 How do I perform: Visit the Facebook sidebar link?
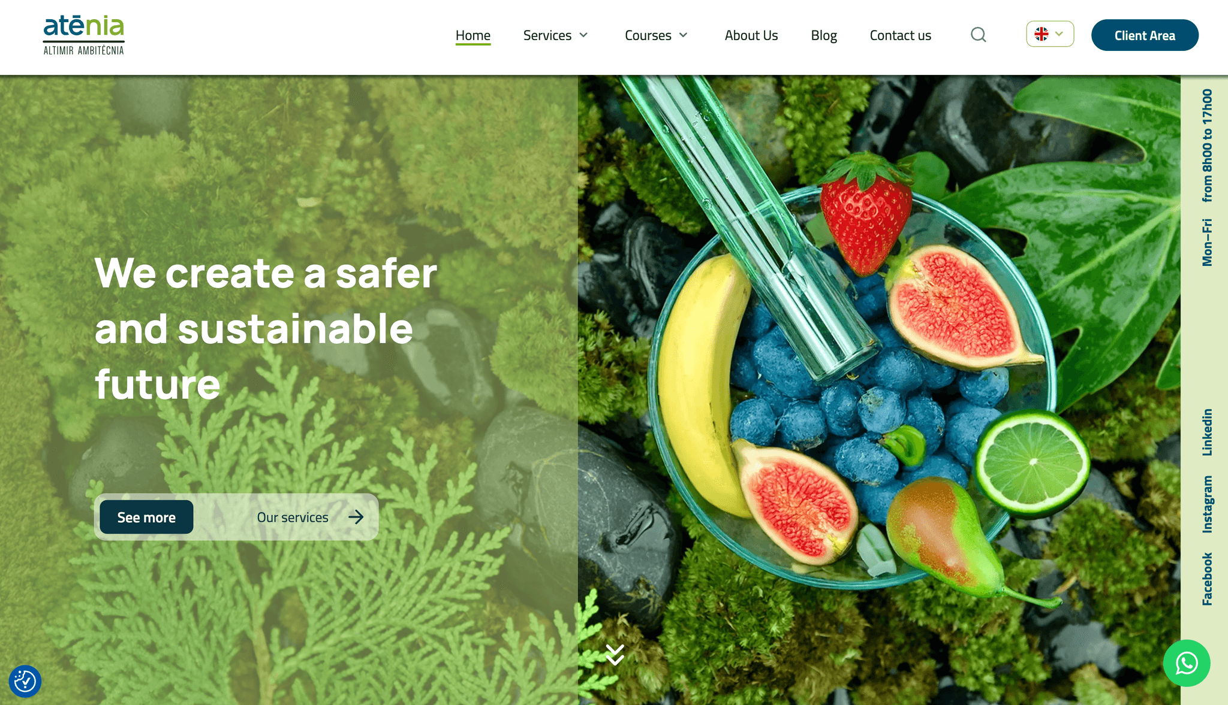[1207, 579]
